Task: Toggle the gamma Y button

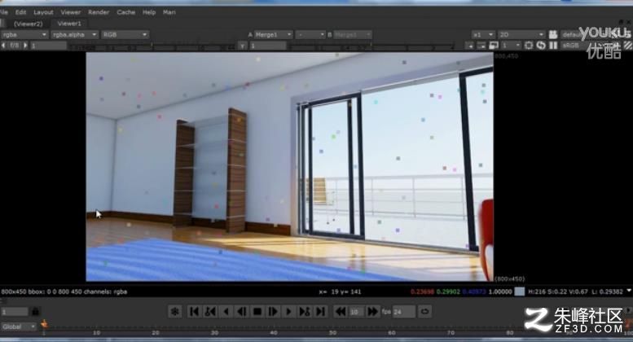Action: pos(242,46)
